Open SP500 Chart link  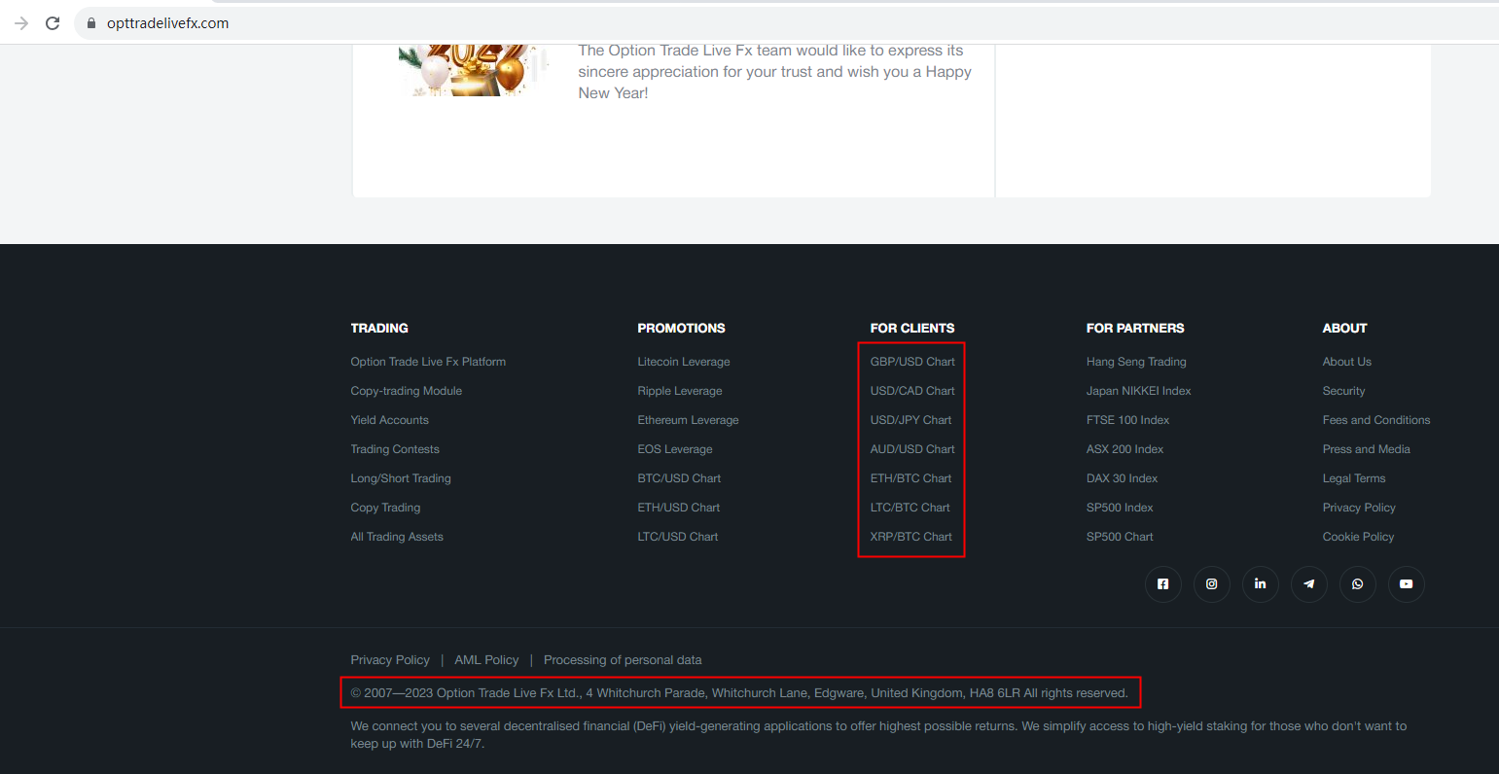[x=1120, y=537]
